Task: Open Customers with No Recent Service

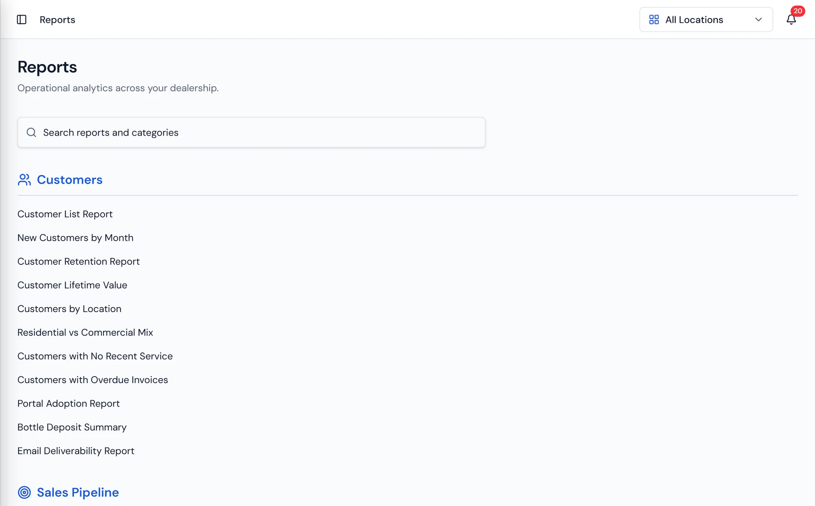Action: pyautogui.click(x=95, y=356)
